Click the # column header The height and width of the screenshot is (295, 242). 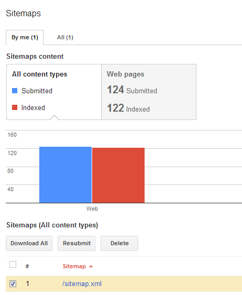pyautogui.click(x=27, y=266)
